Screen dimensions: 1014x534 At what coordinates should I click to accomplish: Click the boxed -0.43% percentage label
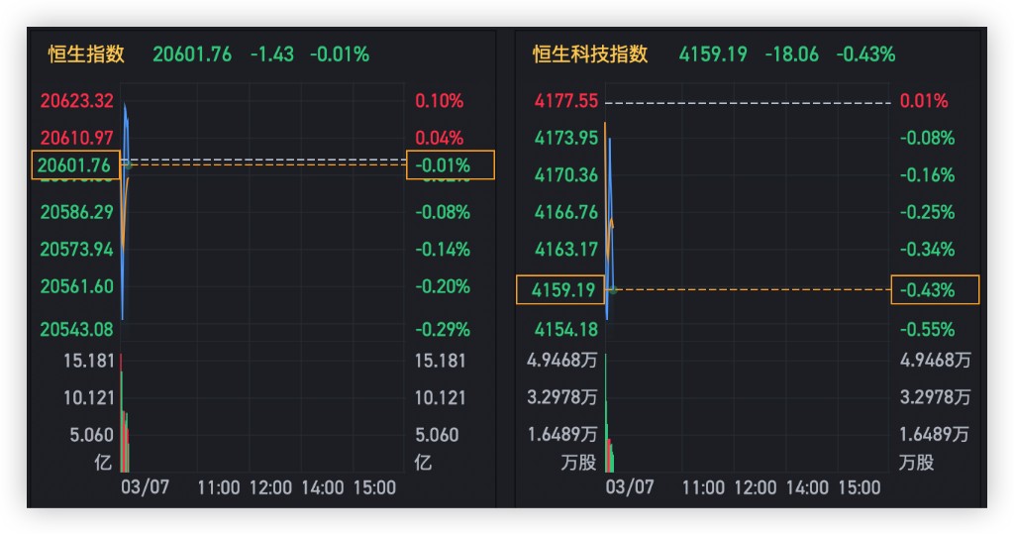[x=934, y=290]
